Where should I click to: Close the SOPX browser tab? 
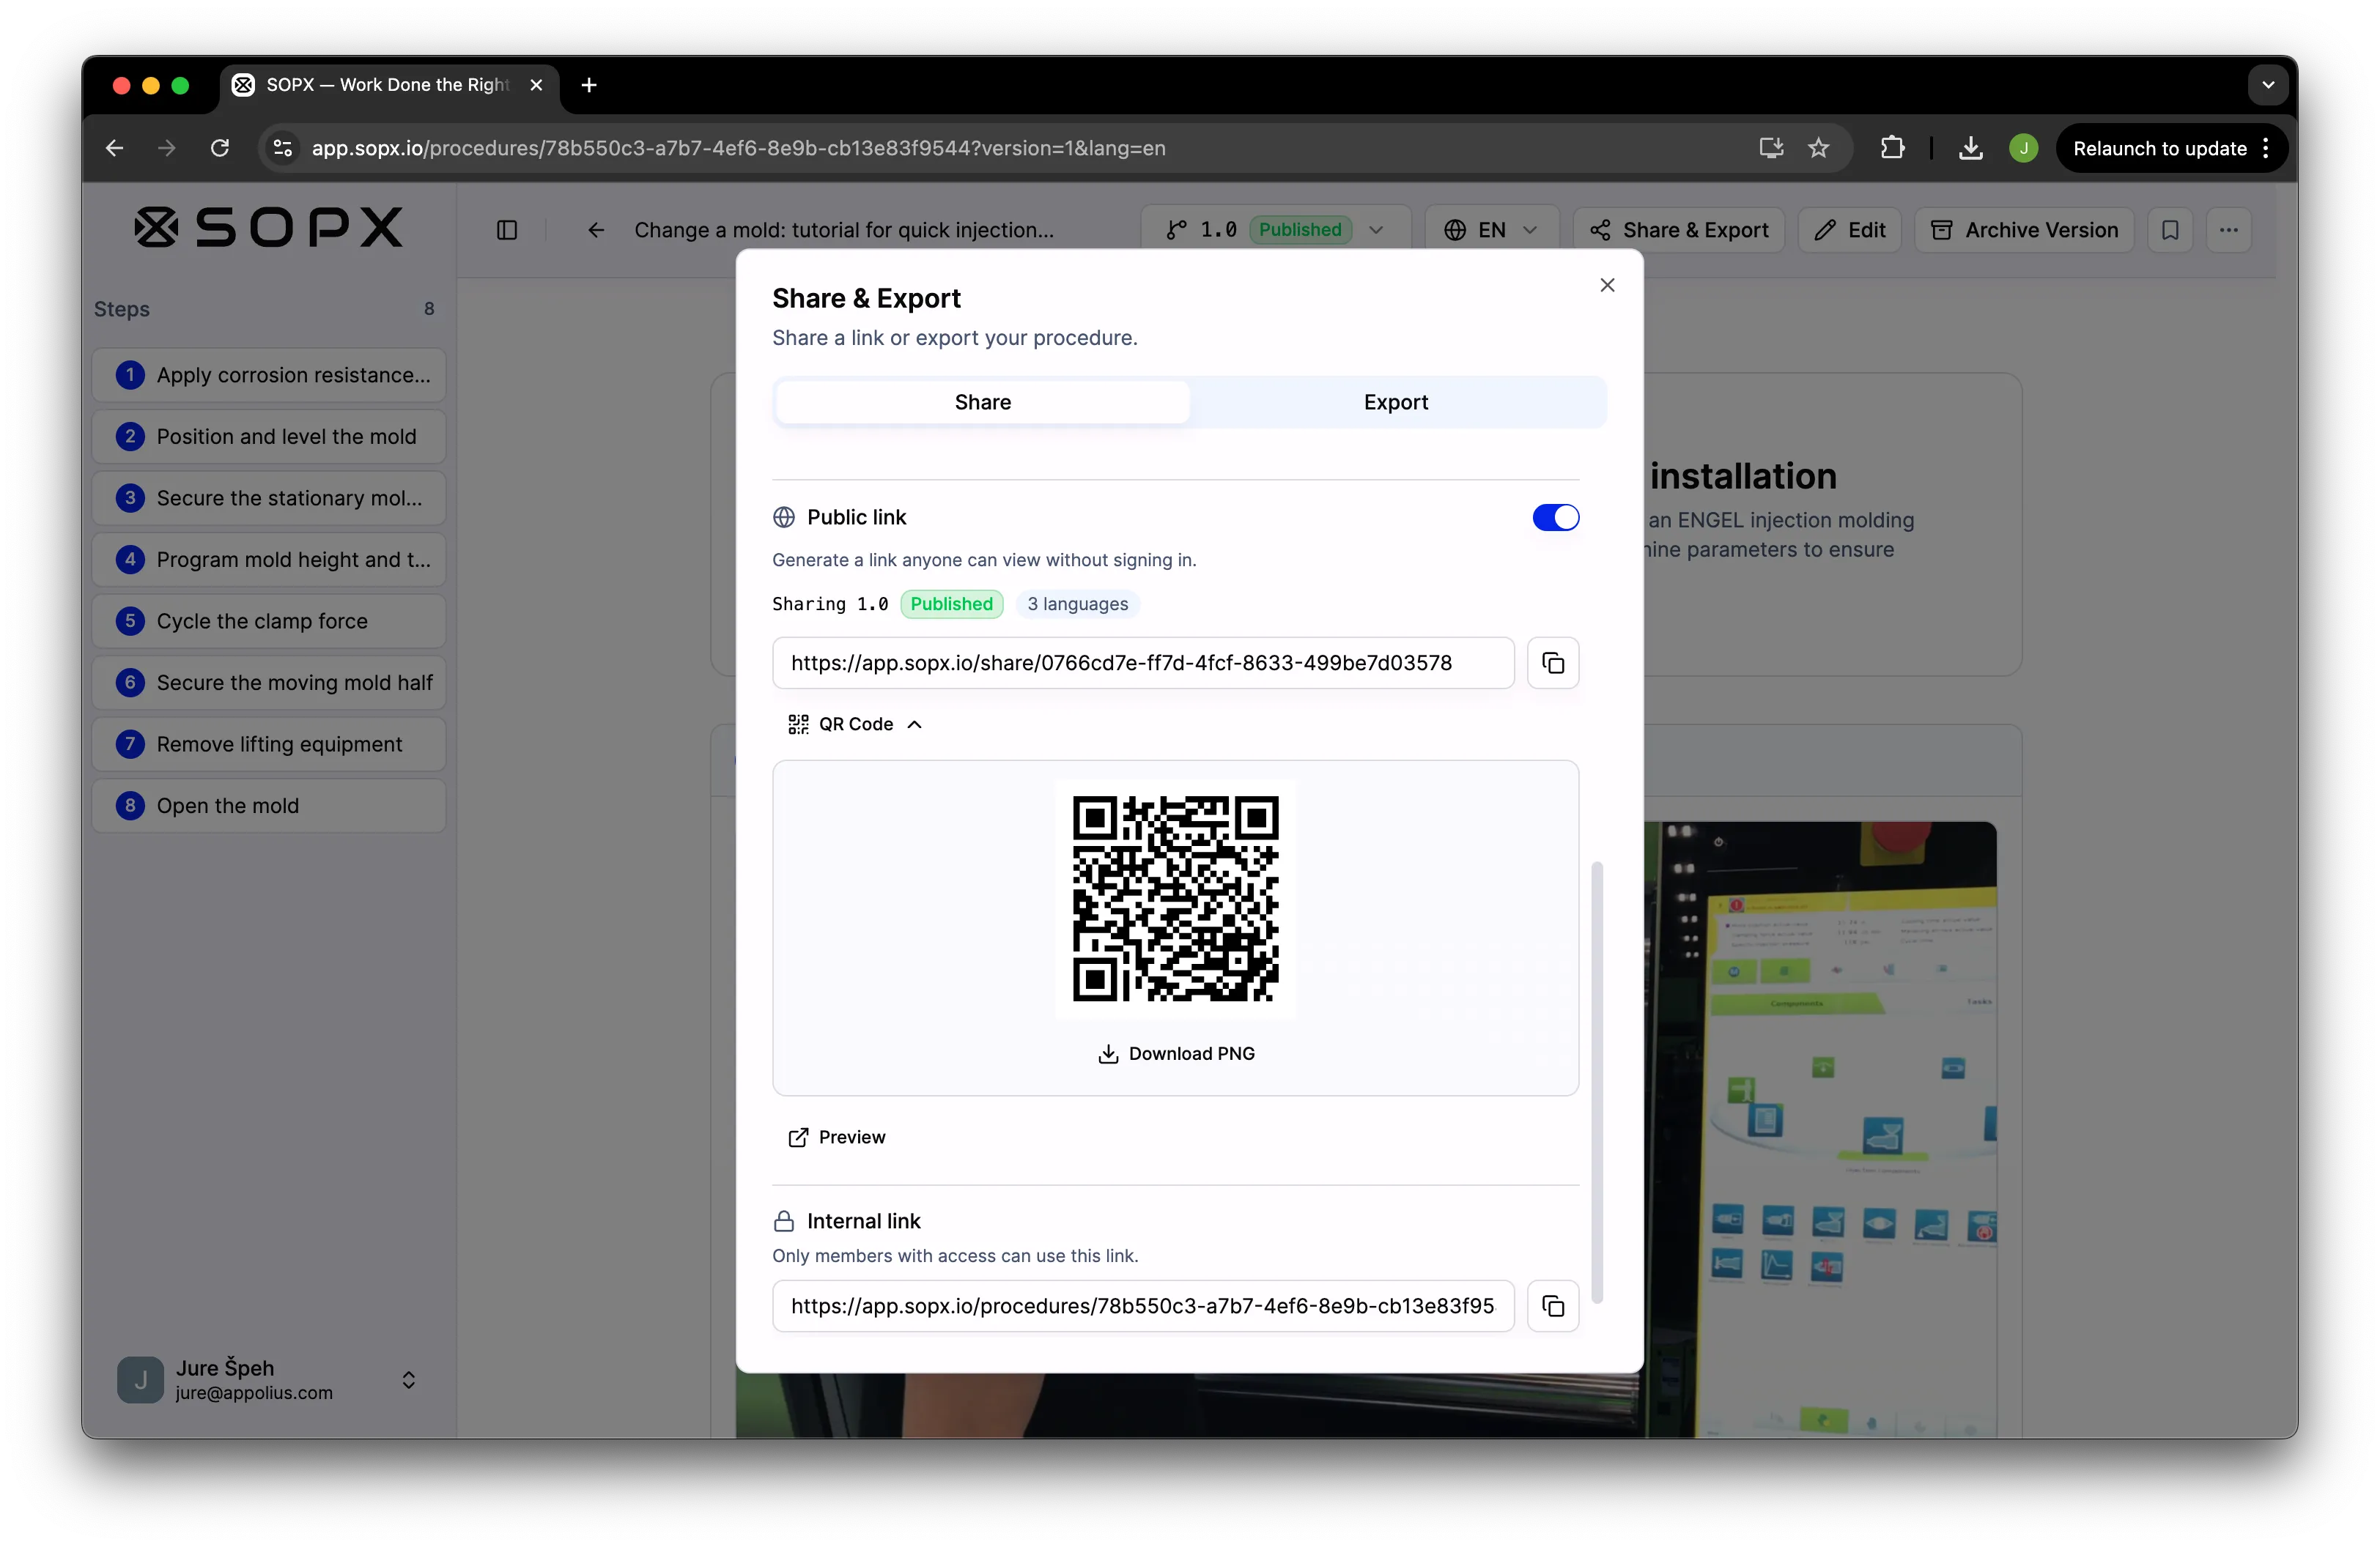[536, 85]
